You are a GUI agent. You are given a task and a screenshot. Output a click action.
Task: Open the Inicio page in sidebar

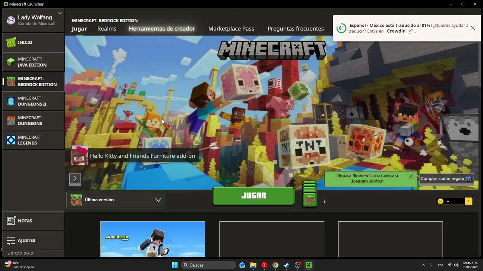click(33, 43)
